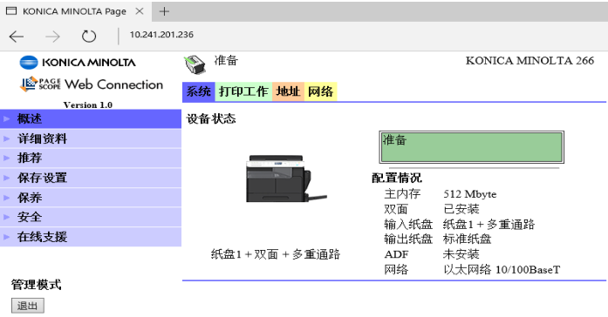The image size is (608, 317).
Task: Expand the 保养 arrow in the sidebar
Action: click(7, 198)
